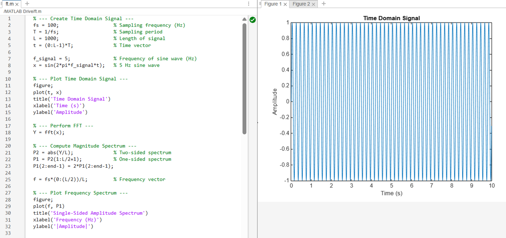Image resolution: width=506 pixels, height=238 pixels.
Task: Click the '% Frequency vector' comment
Action: pos(139,180)
